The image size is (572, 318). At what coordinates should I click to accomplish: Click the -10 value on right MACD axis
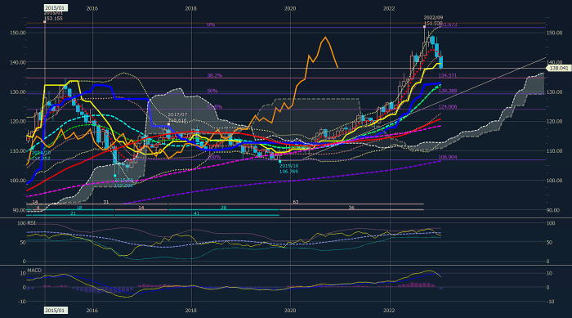(x=551, y=302)
